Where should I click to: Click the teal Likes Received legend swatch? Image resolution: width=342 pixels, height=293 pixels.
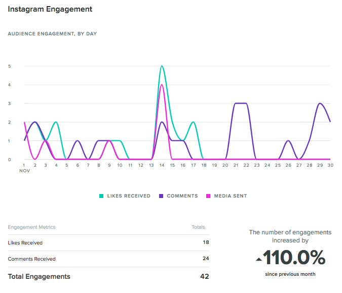pyautogui.click(x=101, y=196)
